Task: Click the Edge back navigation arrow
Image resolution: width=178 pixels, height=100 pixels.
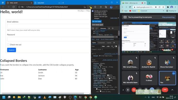Action: 3,7
